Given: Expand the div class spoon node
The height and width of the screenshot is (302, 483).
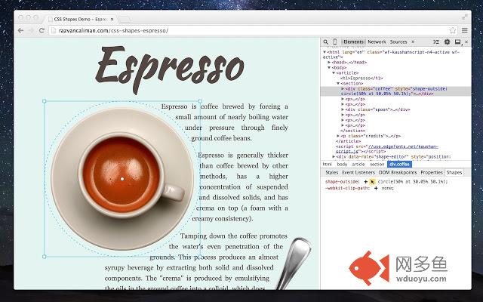Looking at the screenshot, I should tap(343, 109).
